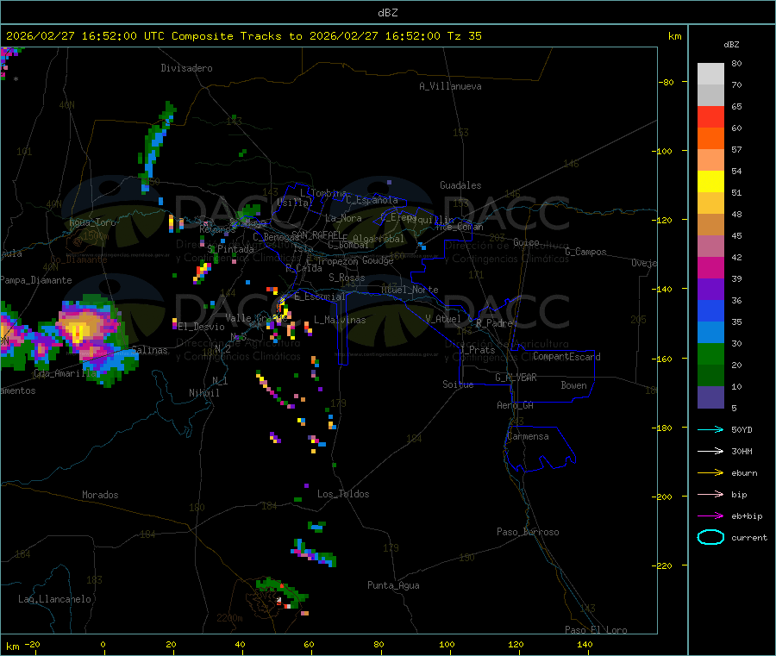Image resolution: width=776 pixels, height=656 pixels.
Task: Pick the light grey 70-80 dBZ swatch
Action: tap(710, 74)
